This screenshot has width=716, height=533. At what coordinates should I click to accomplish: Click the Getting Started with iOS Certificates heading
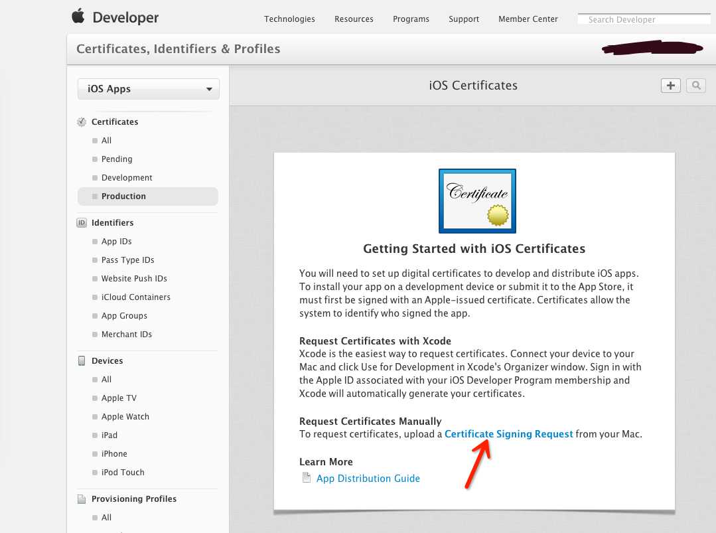tap(474, 249)
